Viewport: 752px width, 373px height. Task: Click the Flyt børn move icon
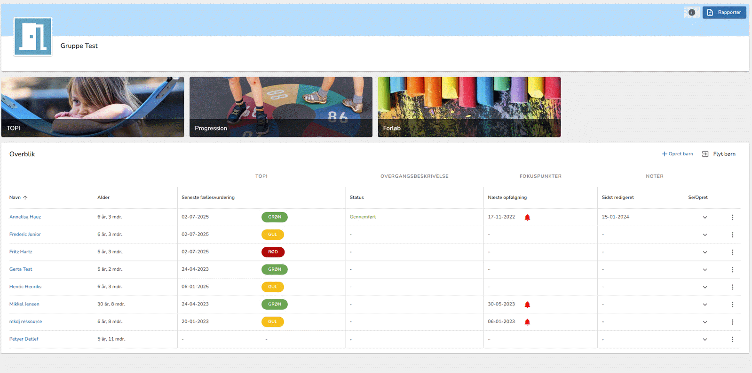705,154
